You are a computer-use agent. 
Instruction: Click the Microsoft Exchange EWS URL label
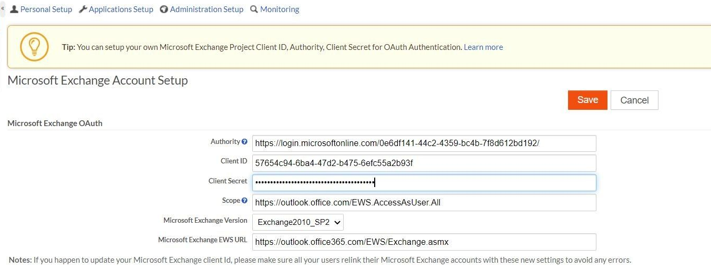(203, 240)
